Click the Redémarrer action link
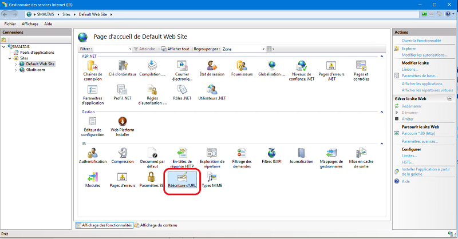This screenshot has width=458, height=239. pos(412,106)
